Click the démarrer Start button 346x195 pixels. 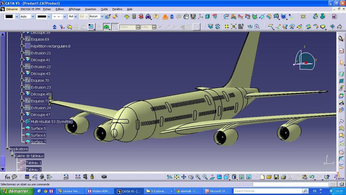(17, 191)
